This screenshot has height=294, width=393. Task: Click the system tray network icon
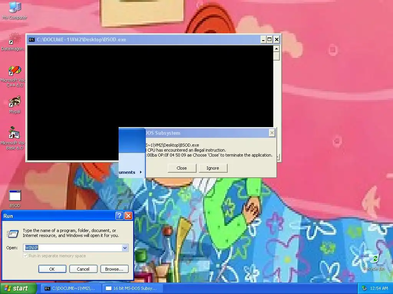pyautogui.click(x=364, y=288)
